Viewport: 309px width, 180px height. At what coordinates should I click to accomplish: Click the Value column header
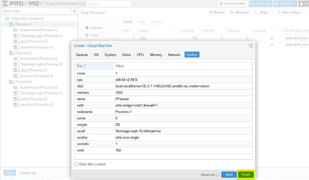click(182, 66)
